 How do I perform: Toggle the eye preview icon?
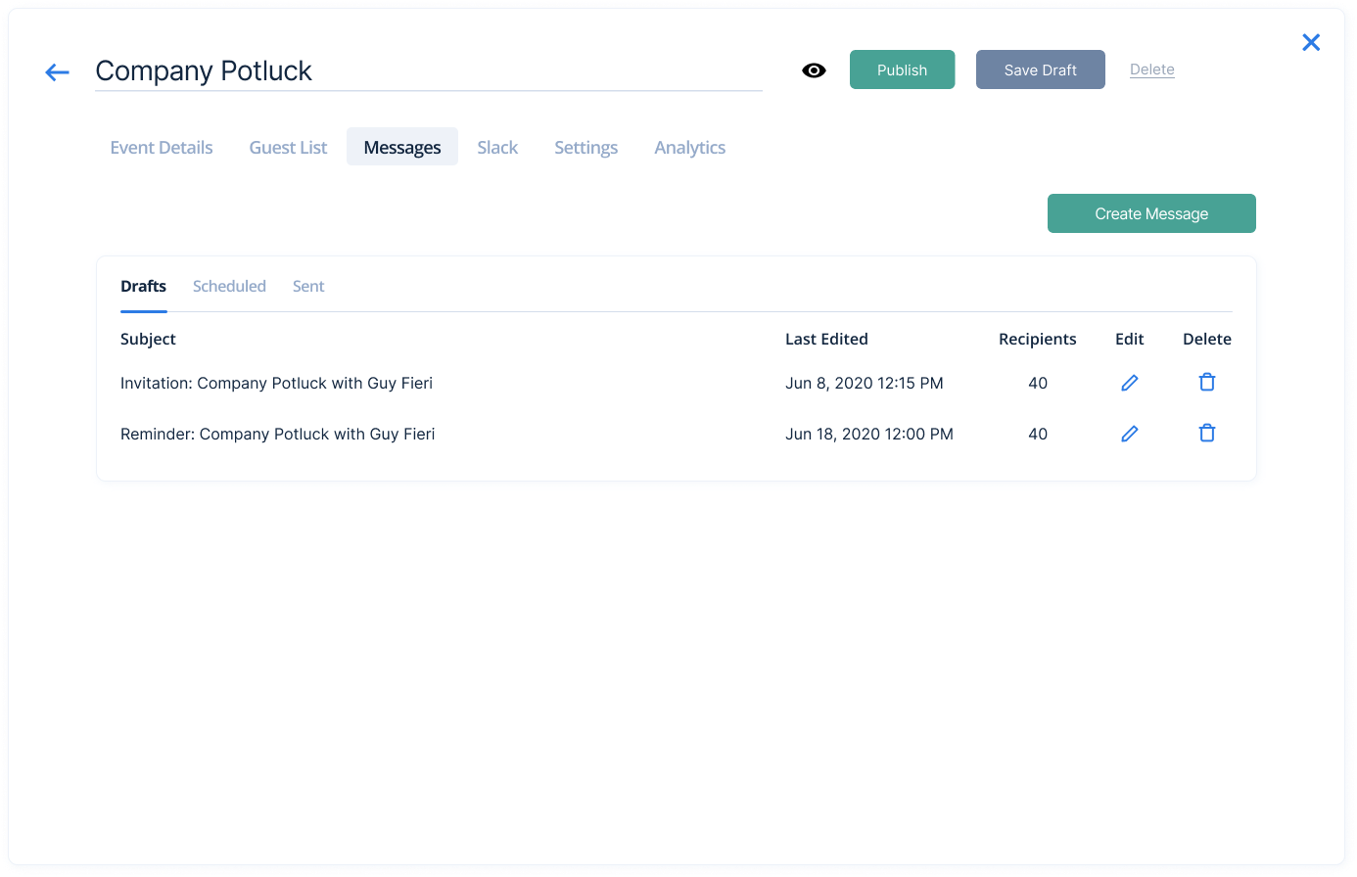(x=814, y=70)
